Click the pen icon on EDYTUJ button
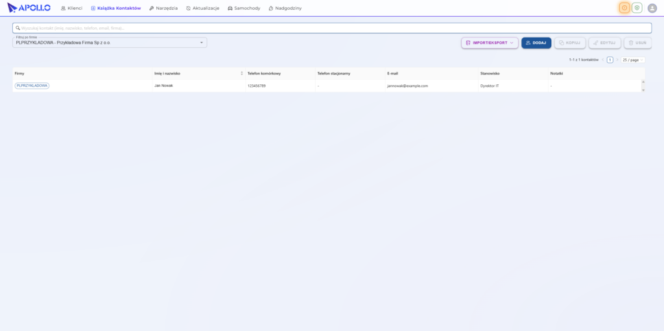The width and height of the screenshot is (664, 331). click(x=595, y=43)
